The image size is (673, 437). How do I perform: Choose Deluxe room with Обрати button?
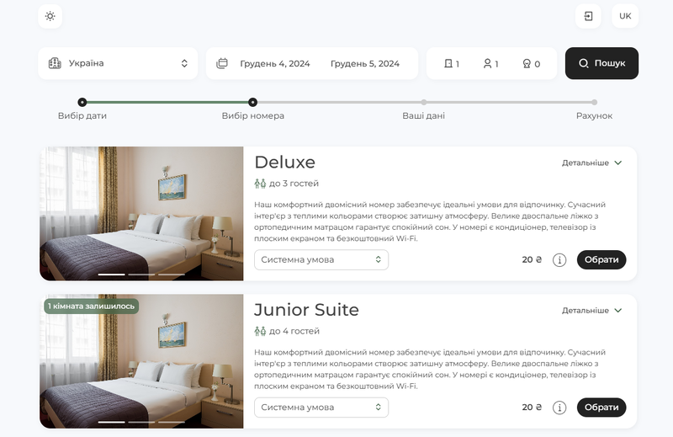pos(601,260)
